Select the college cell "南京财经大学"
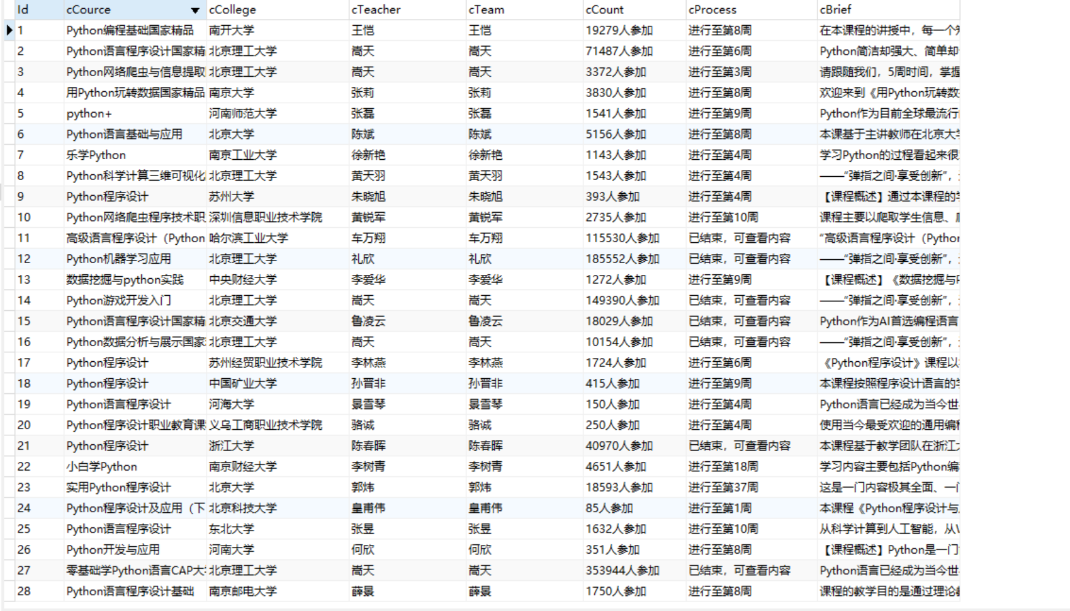Screen dimensions: 1070x611 278,466
